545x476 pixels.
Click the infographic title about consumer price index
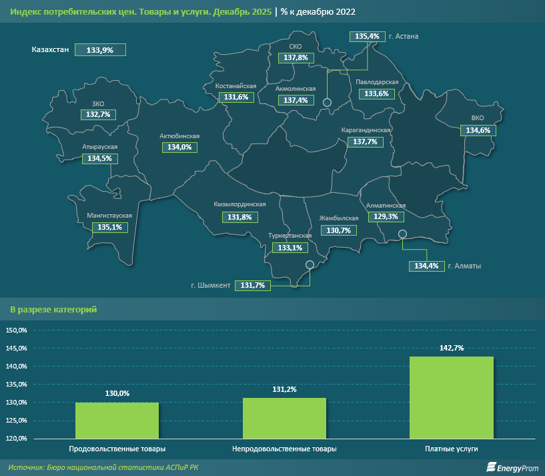(x=139, y=12)
